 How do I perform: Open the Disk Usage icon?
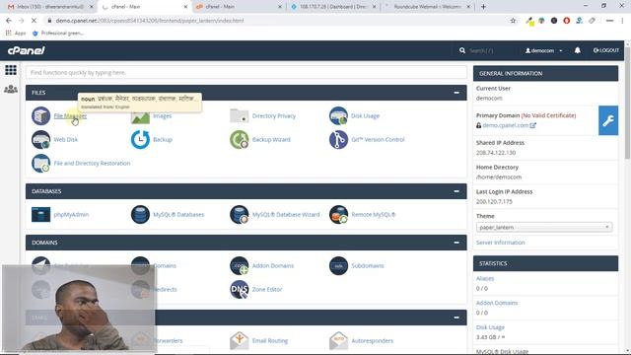click(338, 116)
